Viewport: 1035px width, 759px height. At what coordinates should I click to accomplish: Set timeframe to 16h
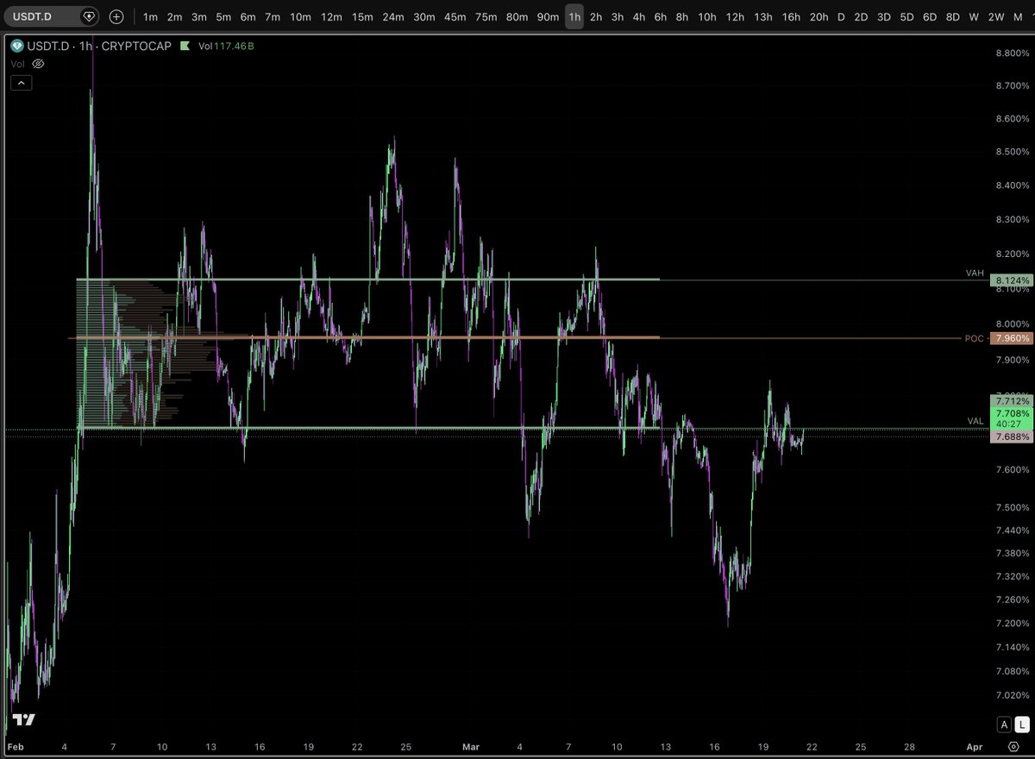791,17
